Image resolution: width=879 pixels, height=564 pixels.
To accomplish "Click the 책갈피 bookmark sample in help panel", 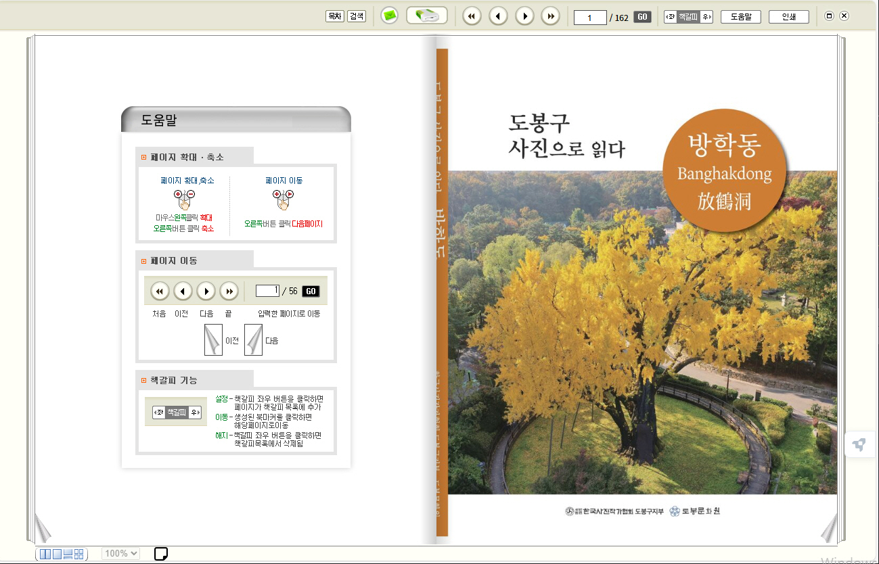I will (x=177, y=412).
